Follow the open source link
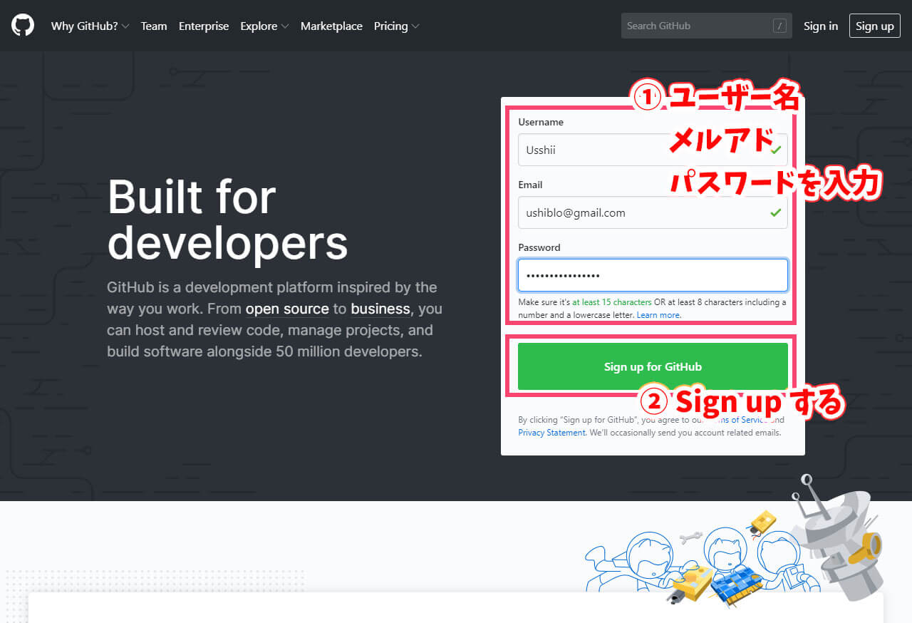Screen dimensions: 912x623 pos(287,309)
